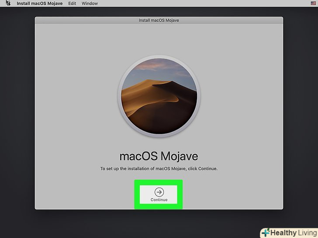Open the Window menu
This screenshot has height=238, width=318.
90,3
